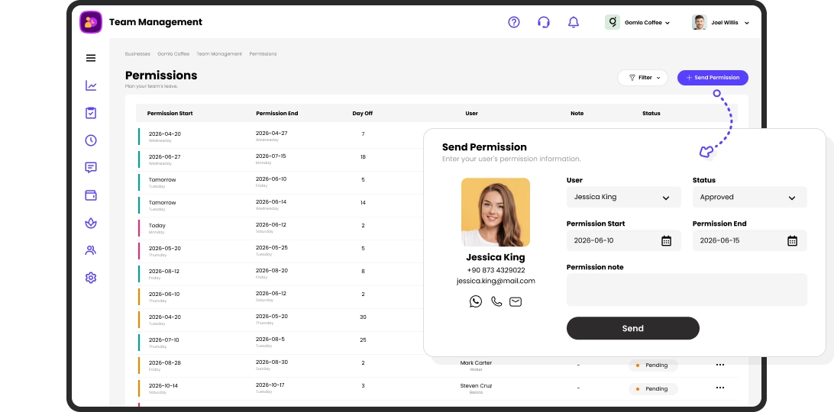
Task: Click the phone call icon under Jessica King
Action: [x=496, y=301]
